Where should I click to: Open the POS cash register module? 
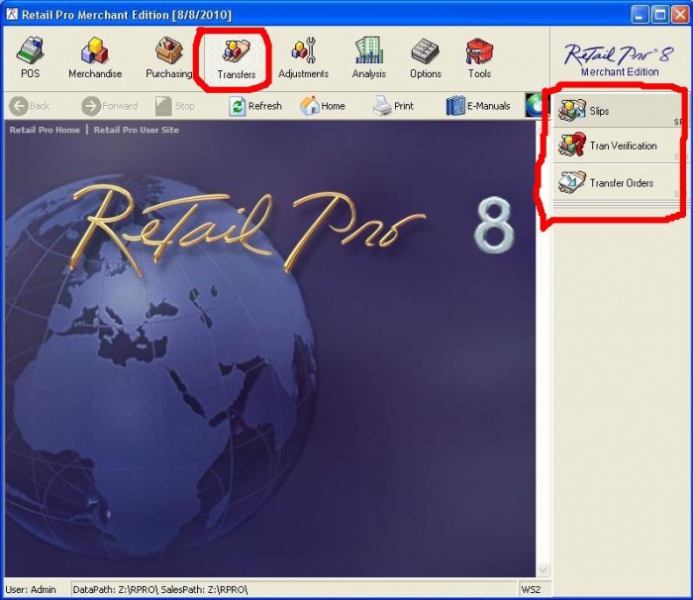tap(30, 58)
